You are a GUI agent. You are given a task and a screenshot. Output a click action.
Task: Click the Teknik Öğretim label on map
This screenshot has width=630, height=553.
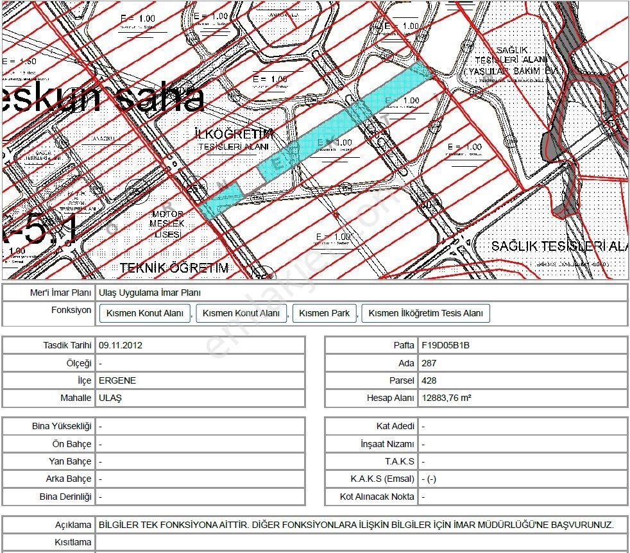point(174,268)
